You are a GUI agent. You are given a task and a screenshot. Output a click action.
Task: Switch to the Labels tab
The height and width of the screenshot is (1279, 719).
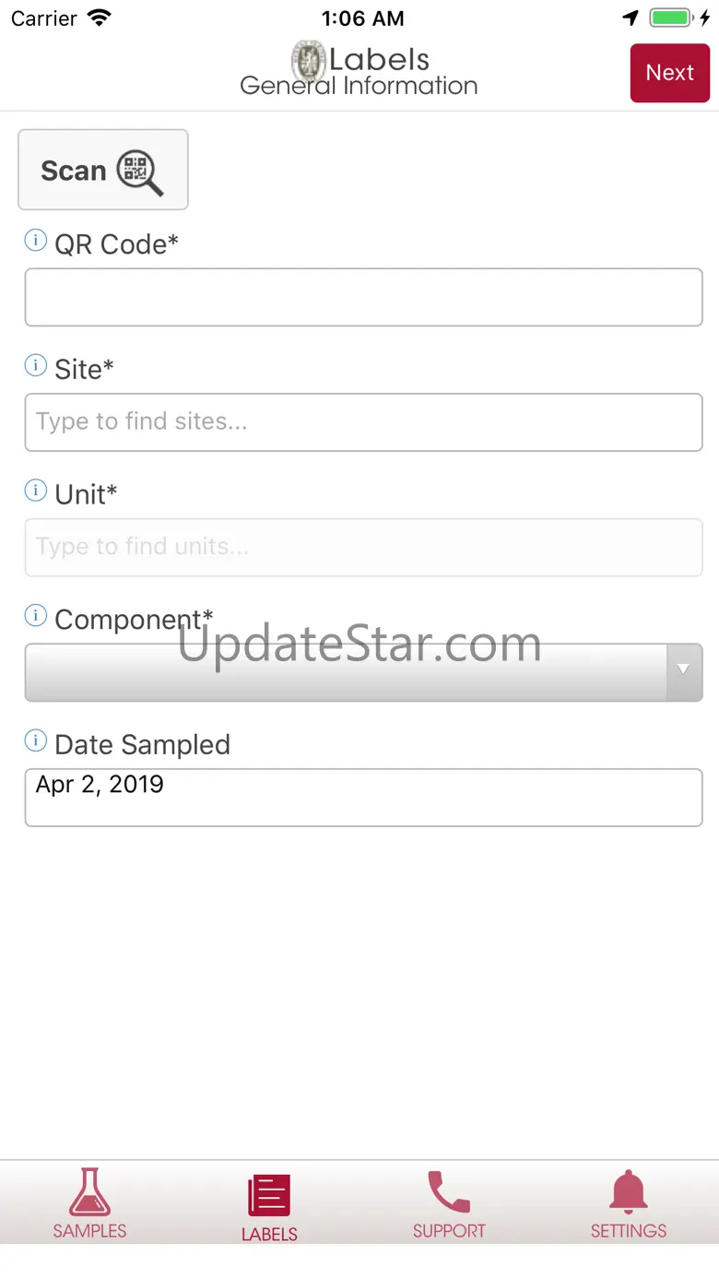(269, 1206)
